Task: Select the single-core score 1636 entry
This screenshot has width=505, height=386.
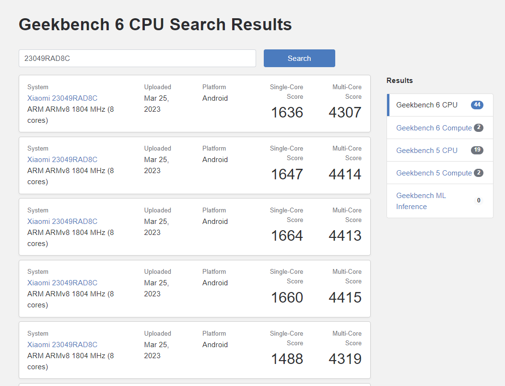Action: 287,112
